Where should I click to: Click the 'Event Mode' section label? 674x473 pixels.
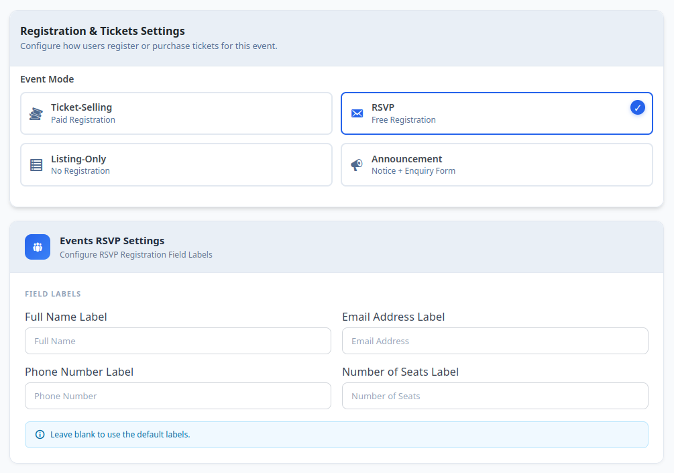47,79
